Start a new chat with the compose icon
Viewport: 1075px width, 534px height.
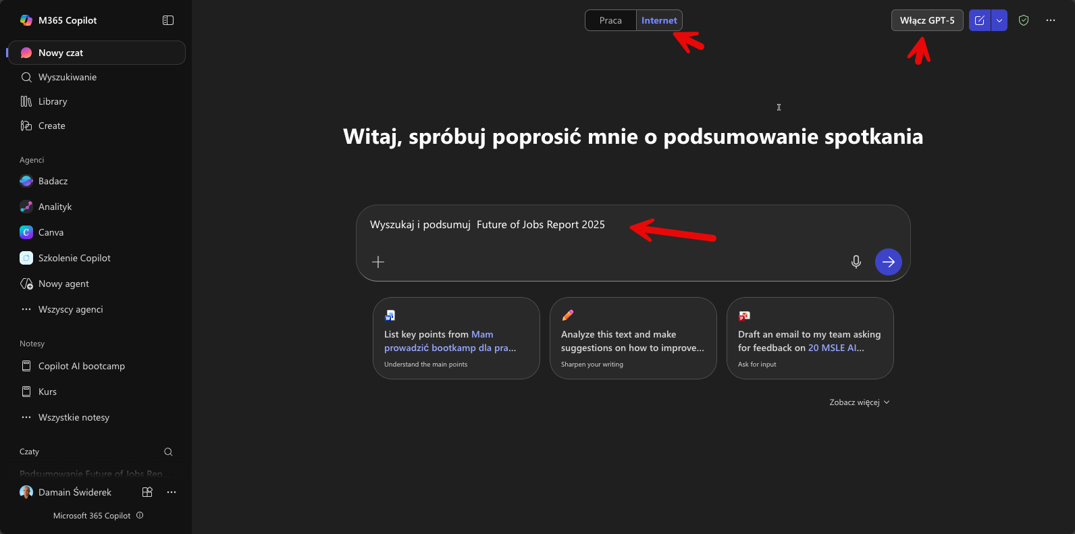click(980, 20)
